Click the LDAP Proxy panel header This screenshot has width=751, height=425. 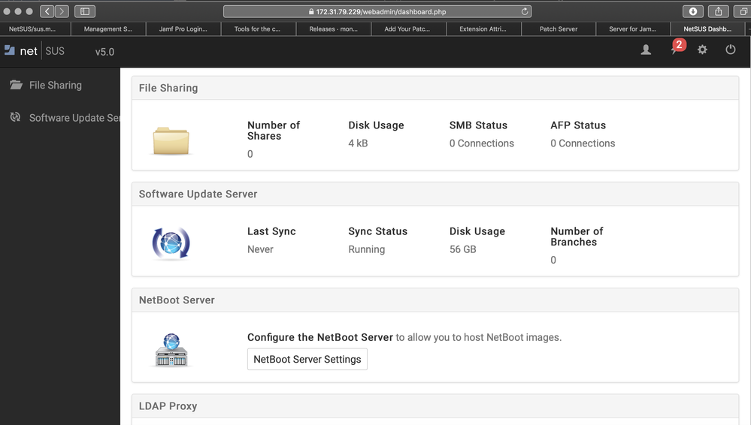coord(435,406)
